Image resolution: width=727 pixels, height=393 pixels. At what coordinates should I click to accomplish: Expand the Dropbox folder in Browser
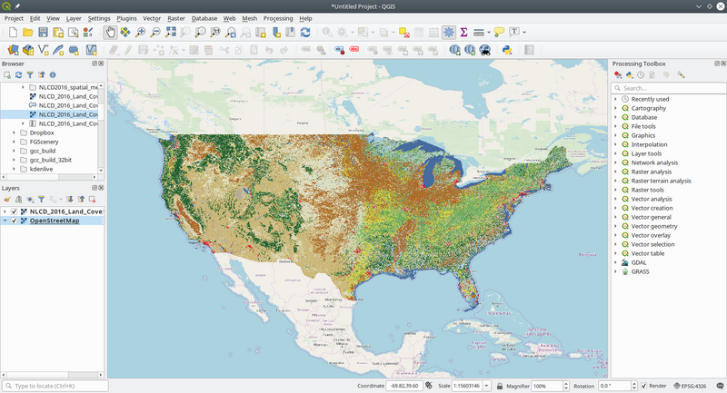pyautogui.click(x=14, y=133)
